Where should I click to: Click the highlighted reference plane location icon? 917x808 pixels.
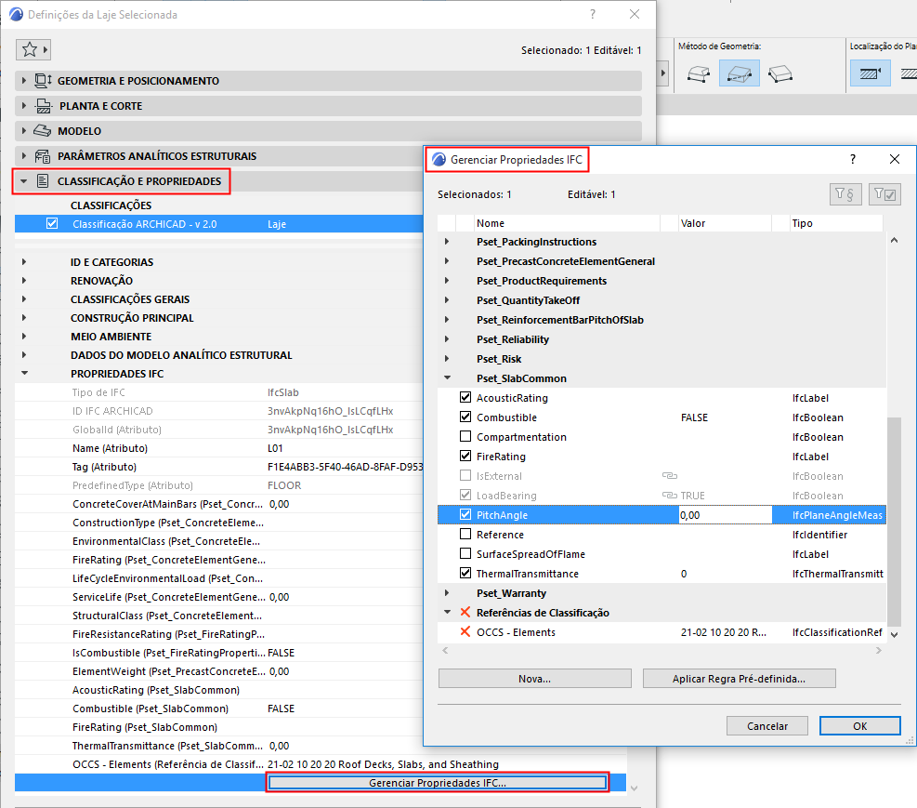tap(871, 73)
